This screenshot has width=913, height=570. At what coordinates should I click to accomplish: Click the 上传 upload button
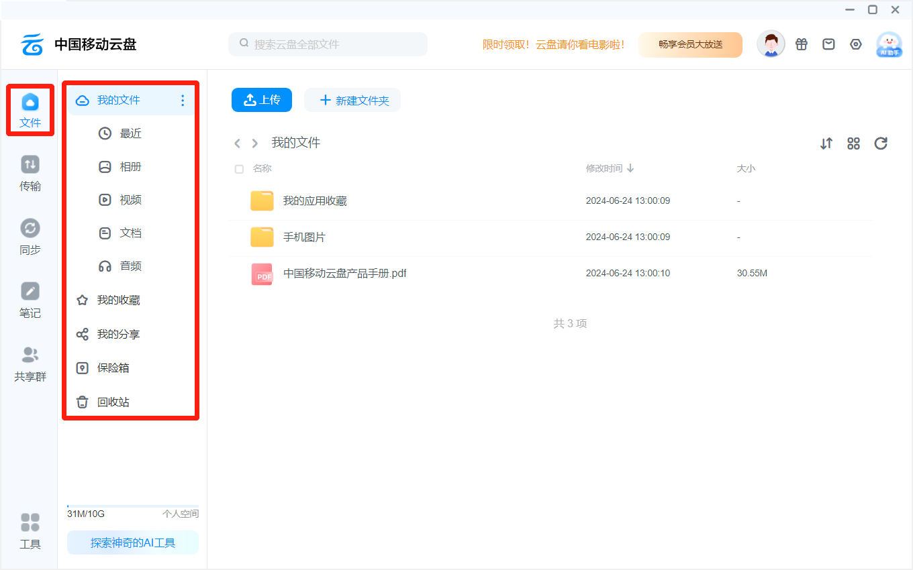click(262, 100)
